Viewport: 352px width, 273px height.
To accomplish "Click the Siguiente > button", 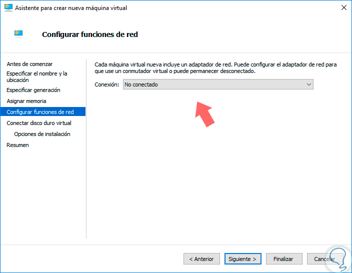I will pyautogui.click(x=242, y=259).
